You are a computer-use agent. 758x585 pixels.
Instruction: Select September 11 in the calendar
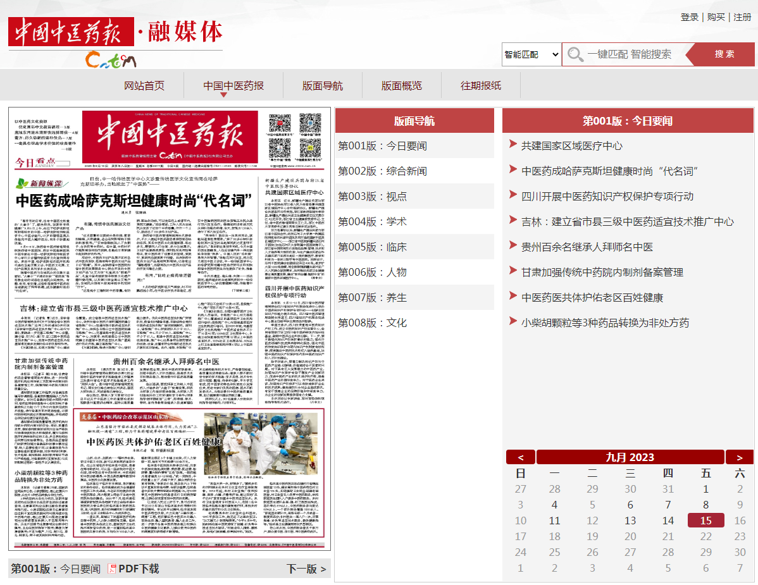[x=554, y=520]
